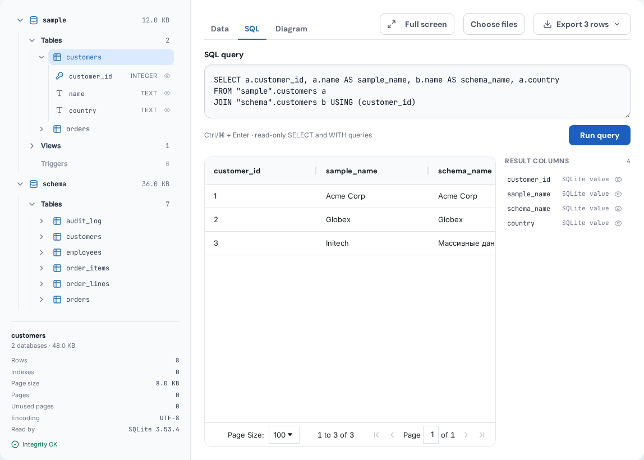Click the key icon for customer_id
This screenshot has height=460, width=644.
coord(59,76)
